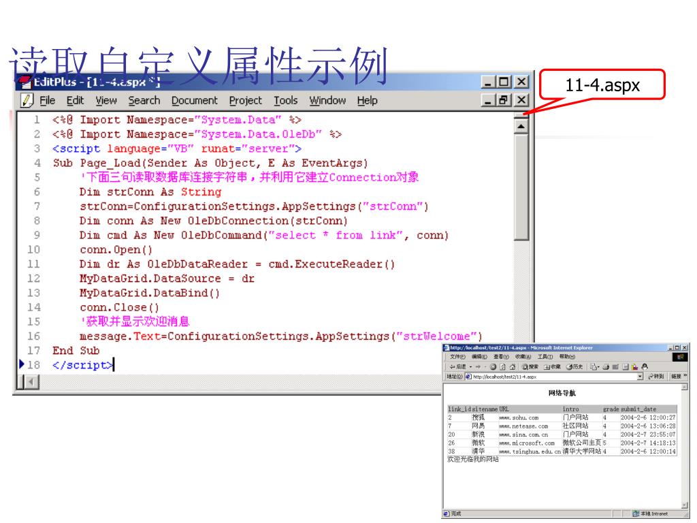Click the IE Edit toolbar icon

(615, 367)
